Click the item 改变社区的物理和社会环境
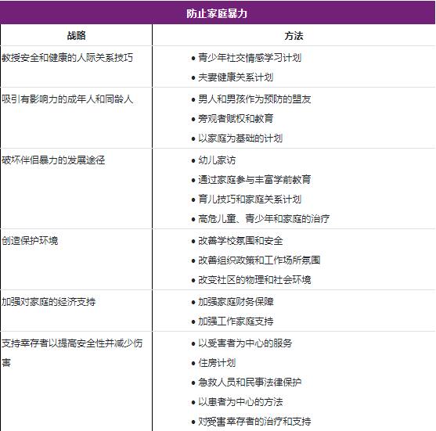436x431 pixels. pos(254,279)
